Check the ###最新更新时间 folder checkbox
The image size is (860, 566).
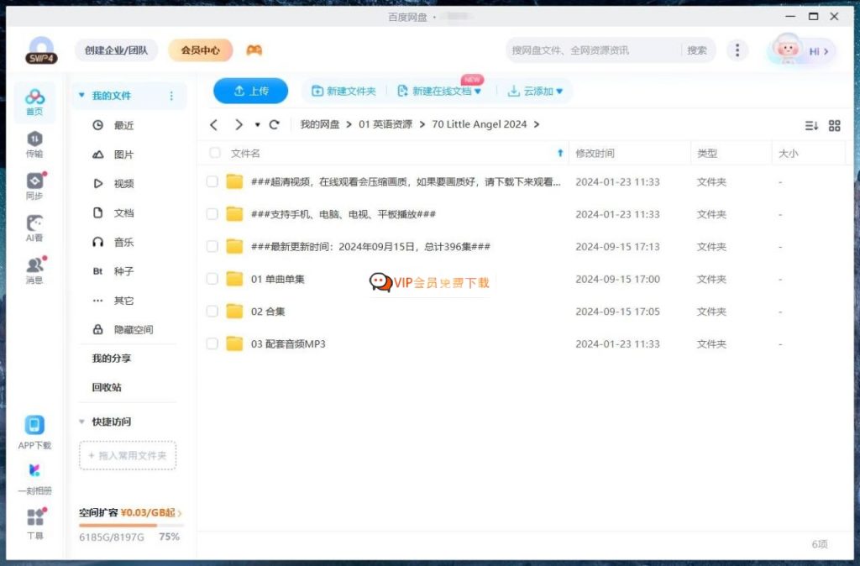point(212,246)
